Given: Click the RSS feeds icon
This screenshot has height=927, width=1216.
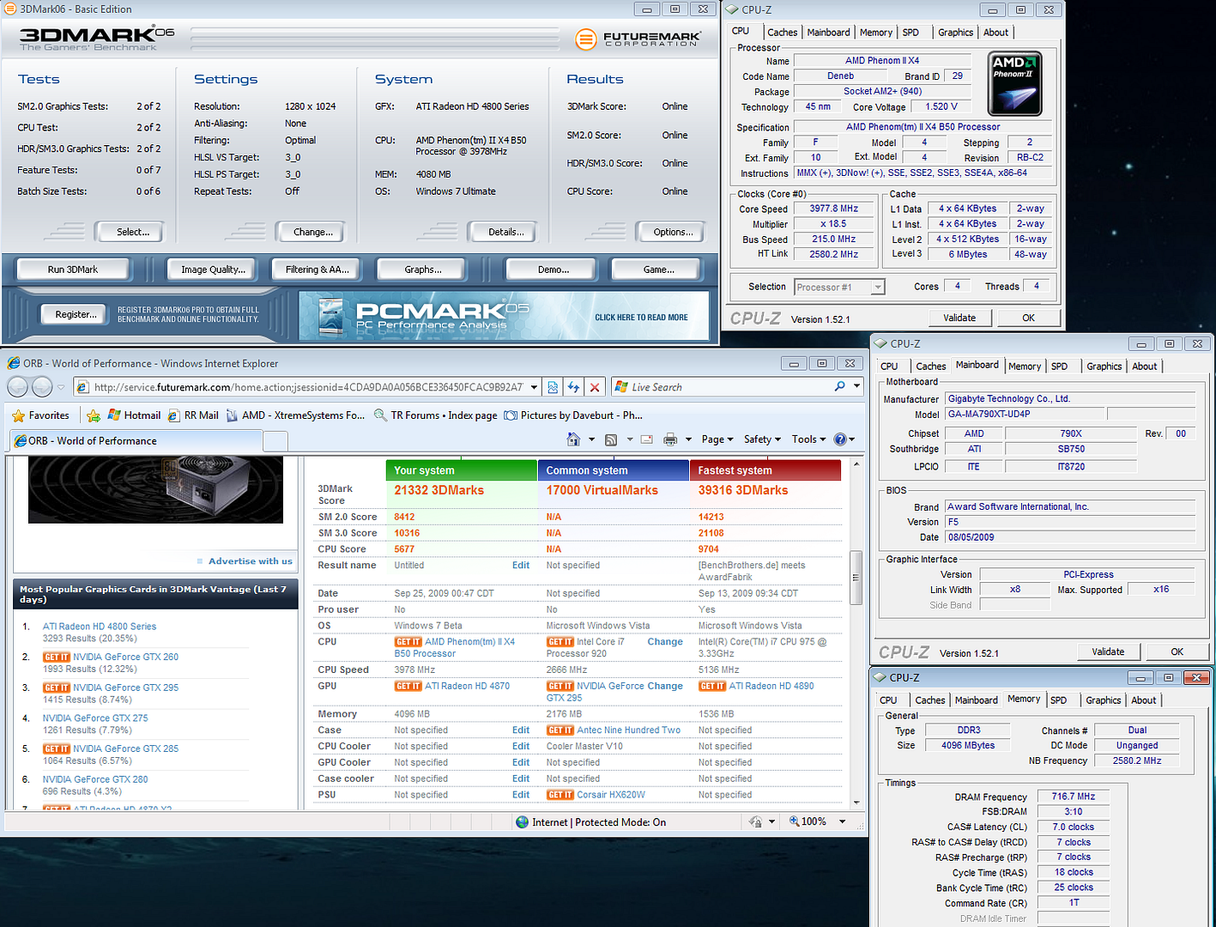Looking at the screenshot, I should (x=611, y=439).
